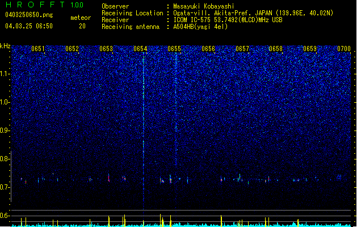Click observer name Masayuki Kobayashi
The image size is (357, 227).
[204, 6]
